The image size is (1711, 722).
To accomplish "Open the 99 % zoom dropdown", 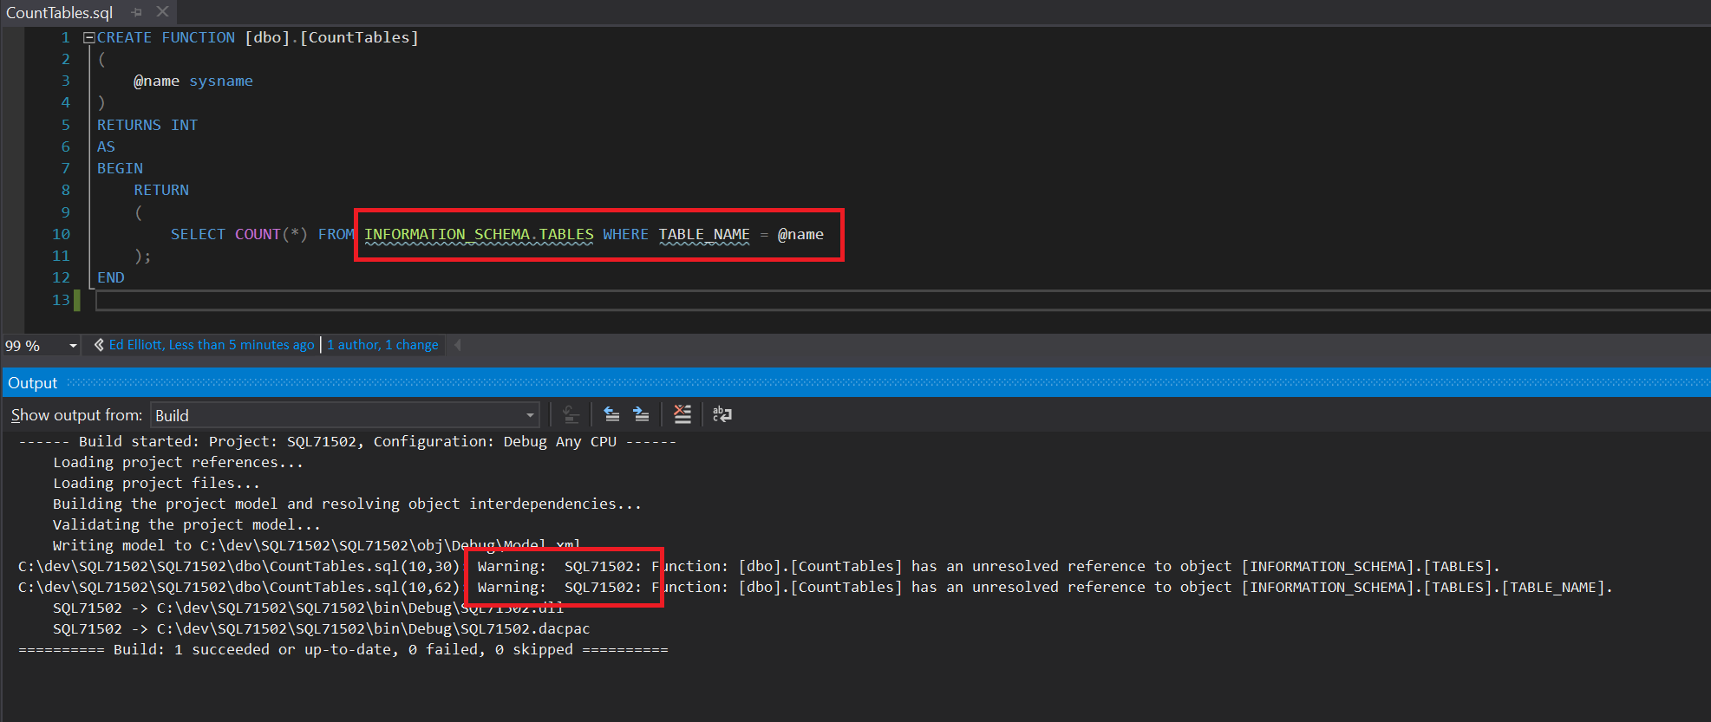I will (x=73, y=346).
